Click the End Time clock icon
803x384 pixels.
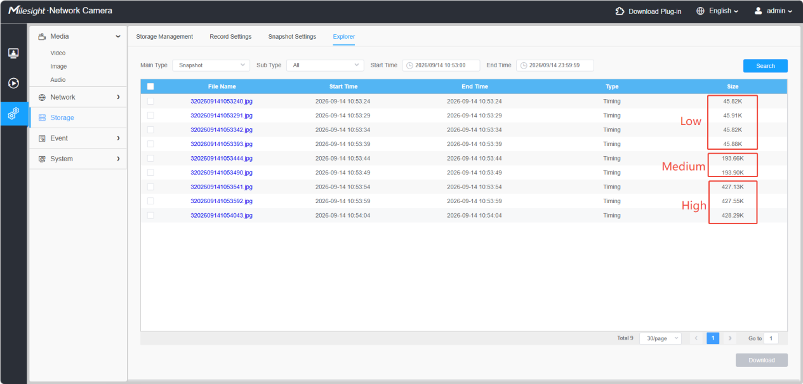tap(524, 65)
